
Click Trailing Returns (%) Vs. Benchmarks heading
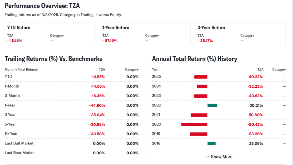pos(54,59)
